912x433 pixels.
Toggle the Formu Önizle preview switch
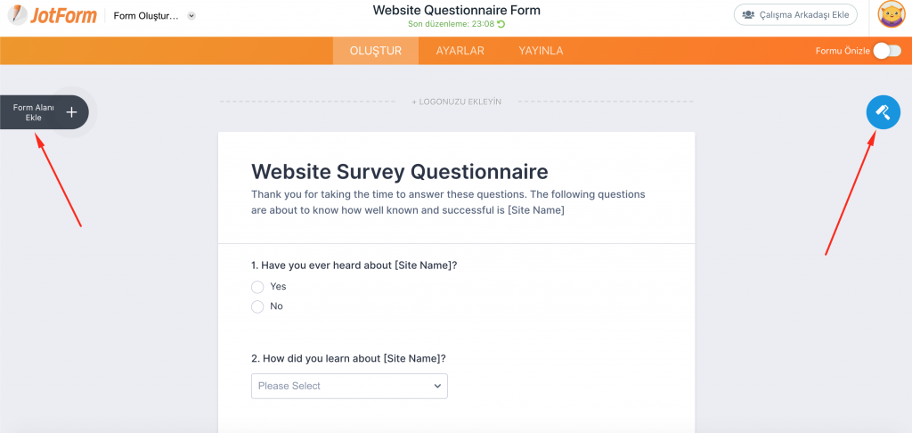pyautogui.click(x=887, y=51)
